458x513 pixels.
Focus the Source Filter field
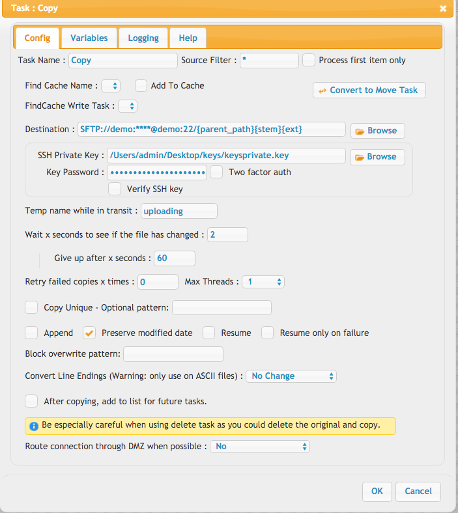pyautogui.click(x=270, y=61)
